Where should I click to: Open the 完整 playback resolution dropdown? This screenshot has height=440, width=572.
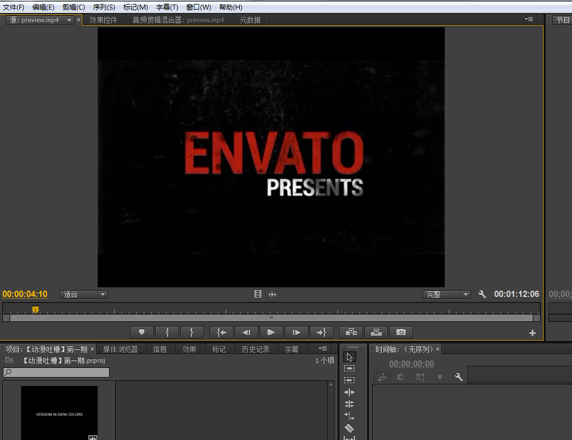[x=446, y=294]
